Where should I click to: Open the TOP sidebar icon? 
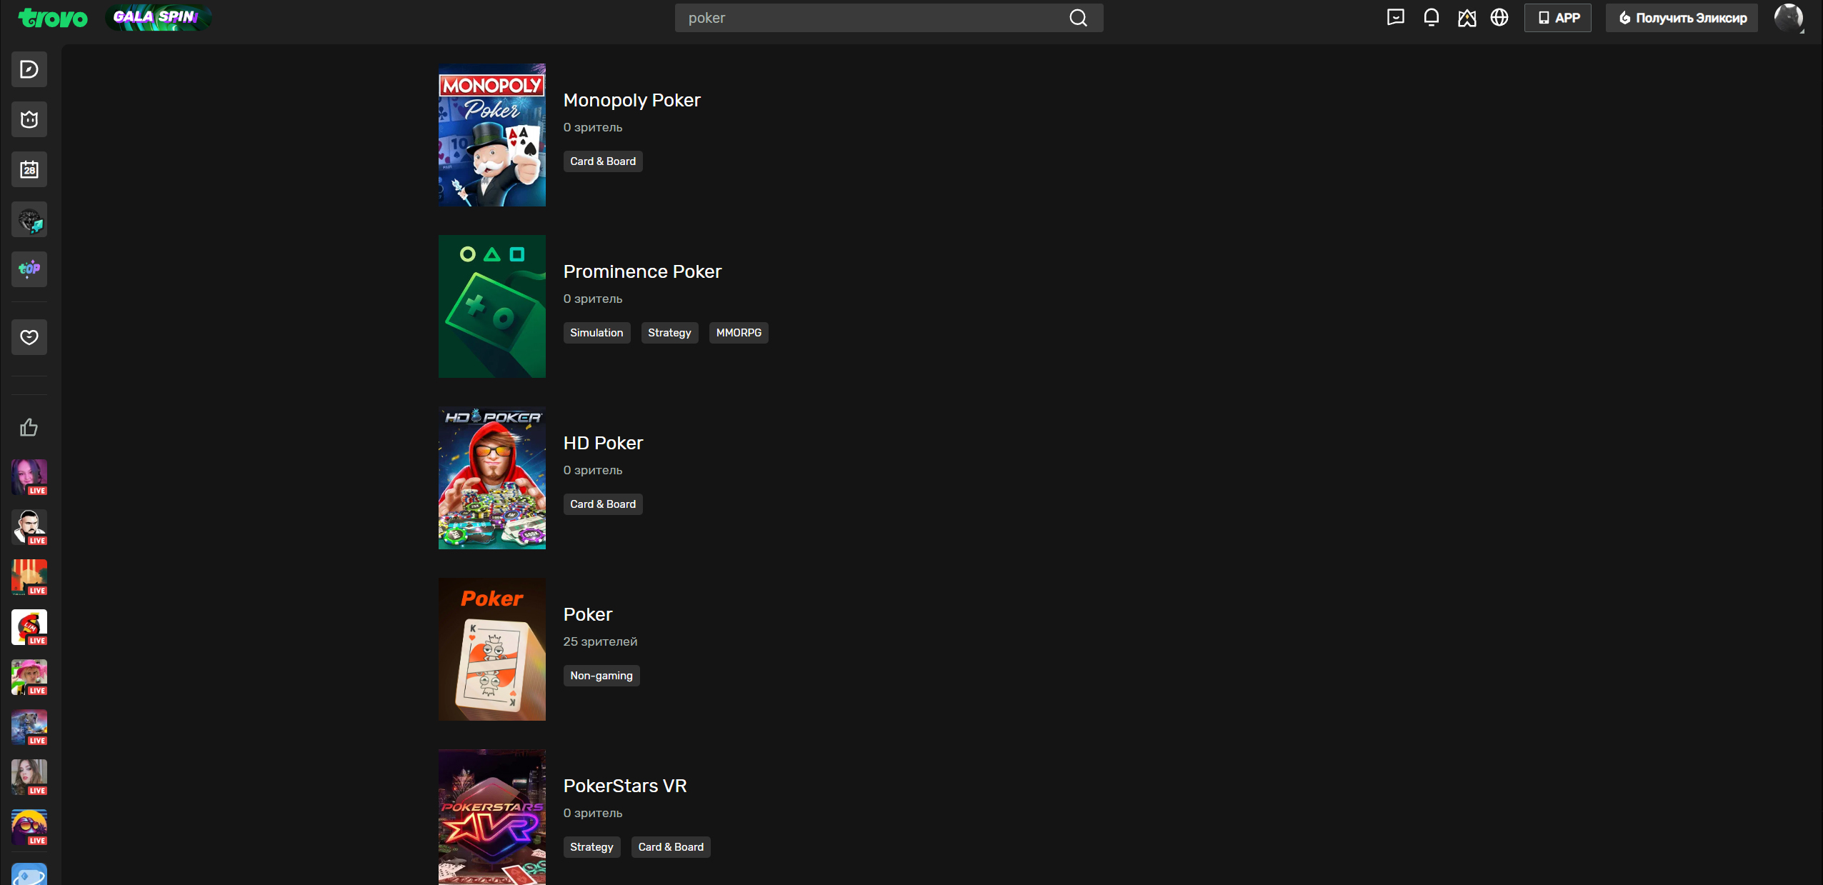click(x=29, y=269)
